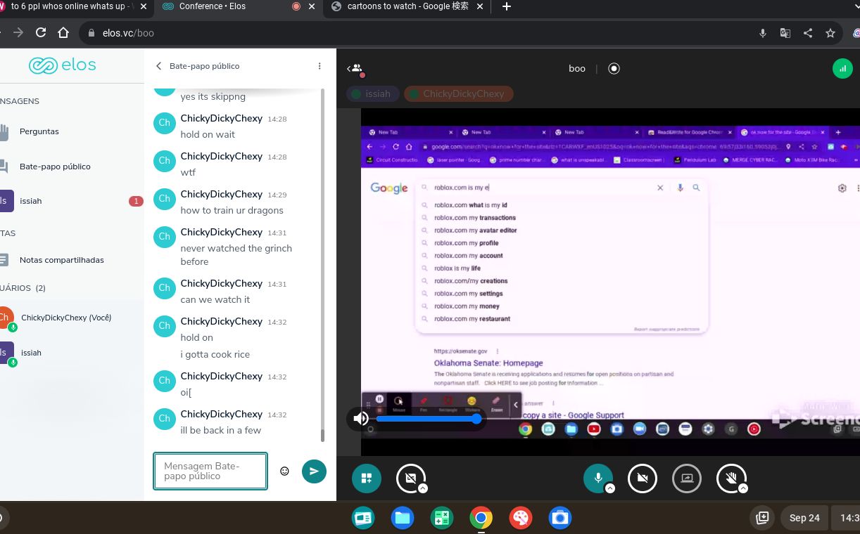
Task: Toggle the users list panel
Action: [x=355, y=68]
